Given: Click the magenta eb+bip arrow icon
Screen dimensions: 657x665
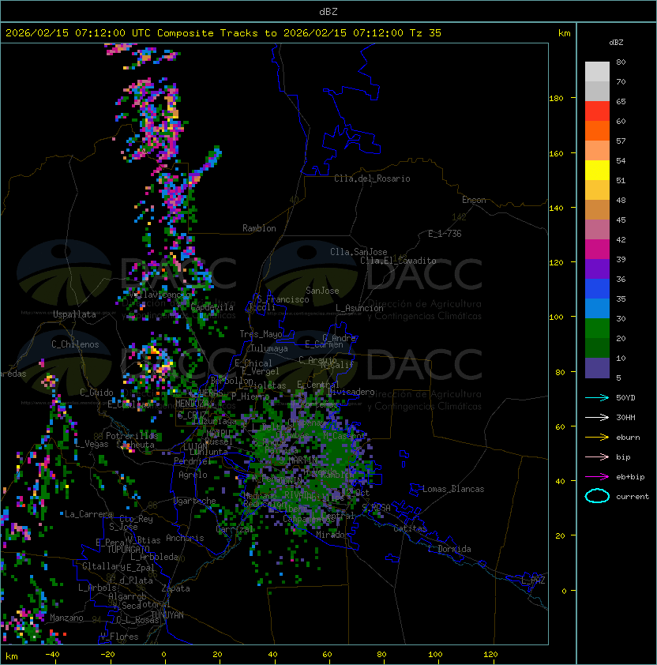Looking at the screenshot, I should coord(597,477).
